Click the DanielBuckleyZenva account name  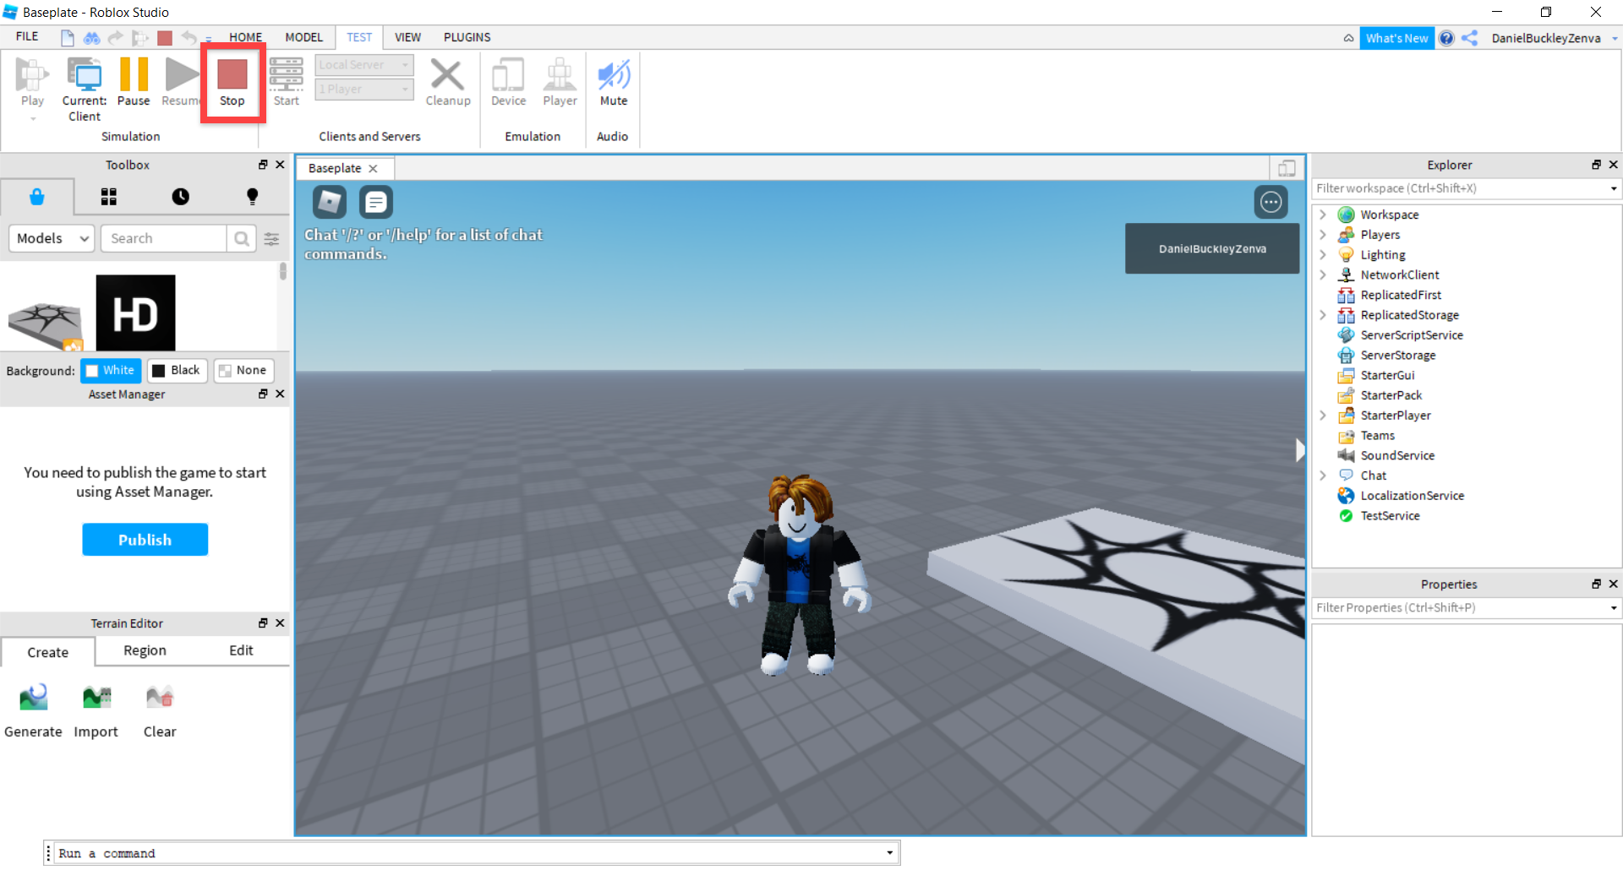(1546, 38)
